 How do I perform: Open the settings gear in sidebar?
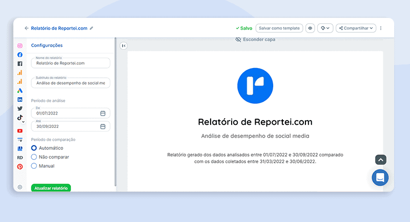(x=20, y=187)
